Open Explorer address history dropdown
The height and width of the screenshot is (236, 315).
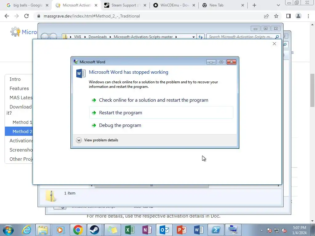[193, 37]
